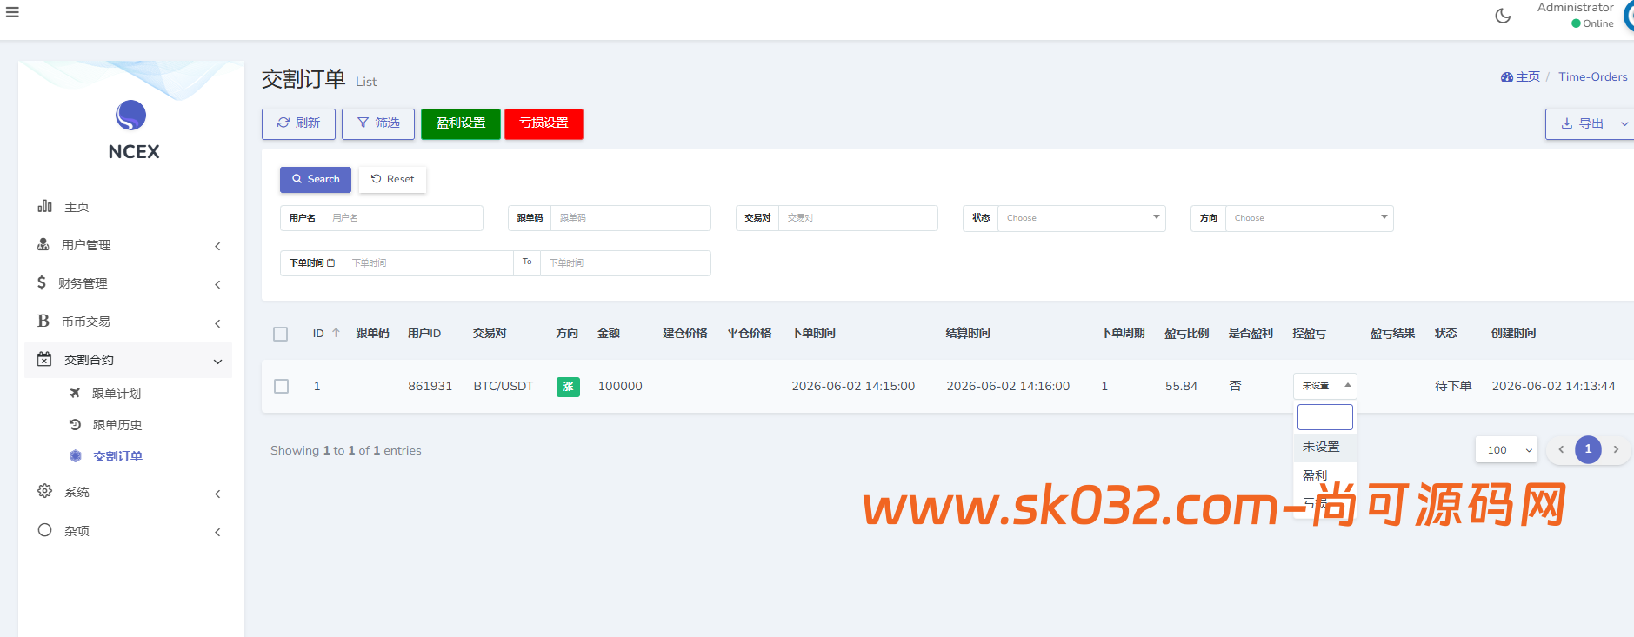Image resolution: width=1634 pixels, height=637 pixels.
Task: Go to 主页 breadcrumb link
Action: click(1528, 76)
